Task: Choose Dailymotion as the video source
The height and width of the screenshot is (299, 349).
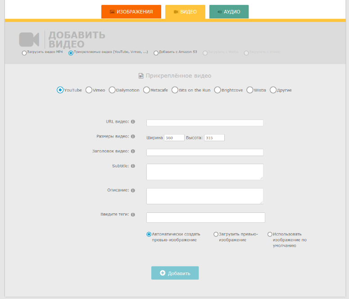Action: [112, 90]
